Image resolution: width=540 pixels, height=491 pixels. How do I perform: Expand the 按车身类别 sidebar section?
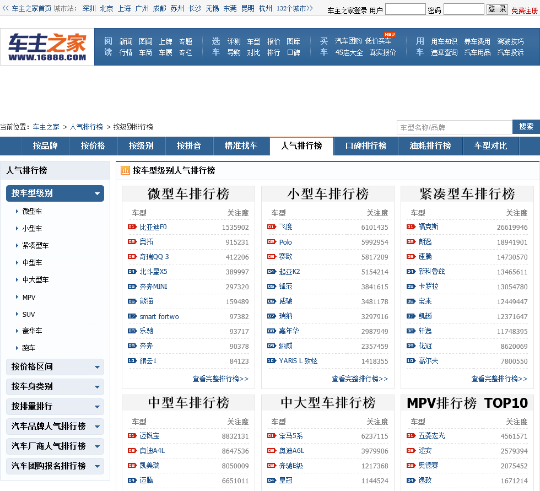[x=55, y=387]
